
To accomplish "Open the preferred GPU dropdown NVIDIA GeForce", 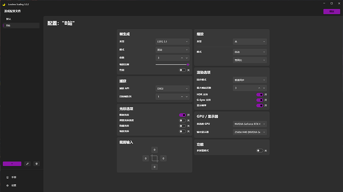I will [250, 124].
